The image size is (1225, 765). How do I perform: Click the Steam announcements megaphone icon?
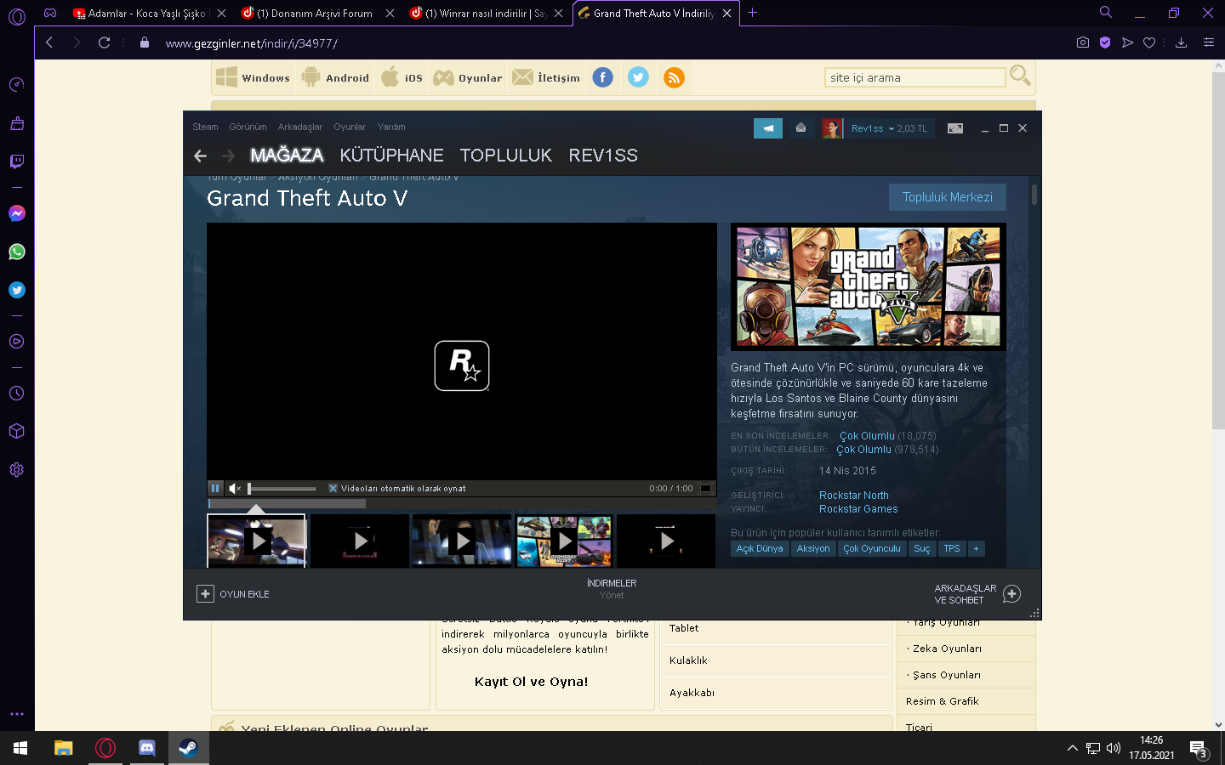(767, 128)
